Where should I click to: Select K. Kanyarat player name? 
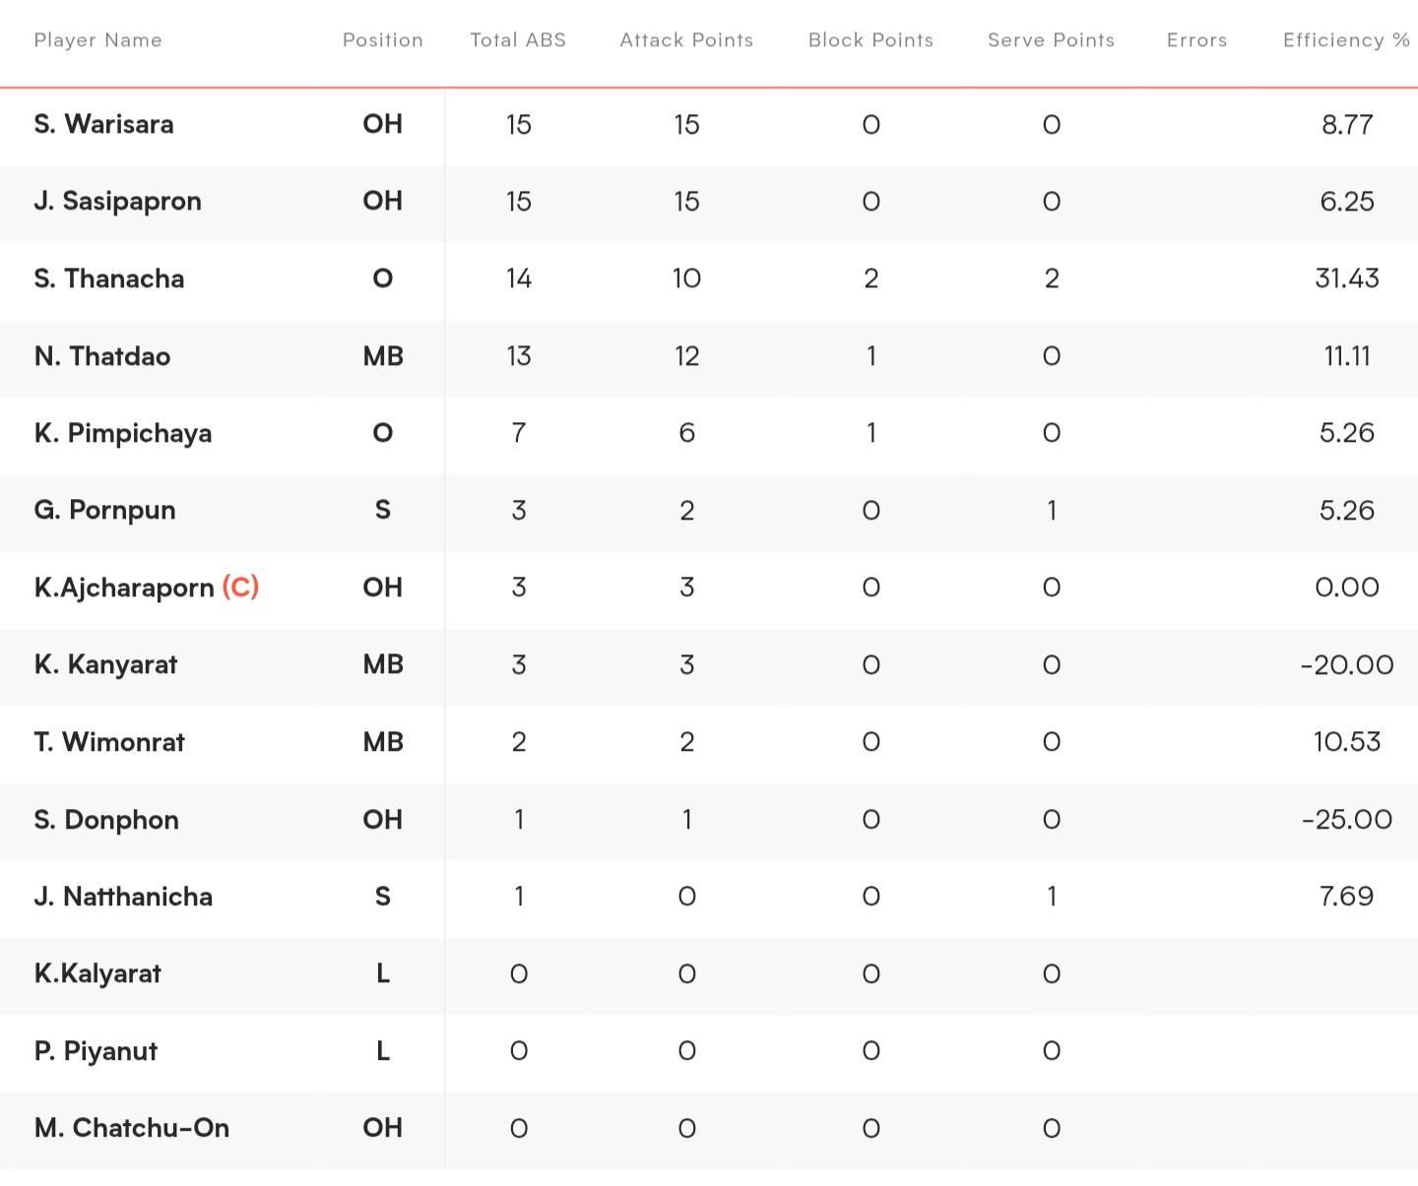pos(105,664)
